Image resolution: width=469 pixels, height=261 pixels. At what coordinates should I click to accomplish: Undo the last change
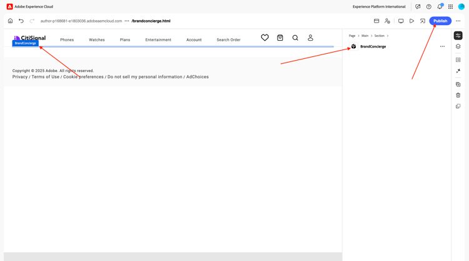(x=21, y=21)
